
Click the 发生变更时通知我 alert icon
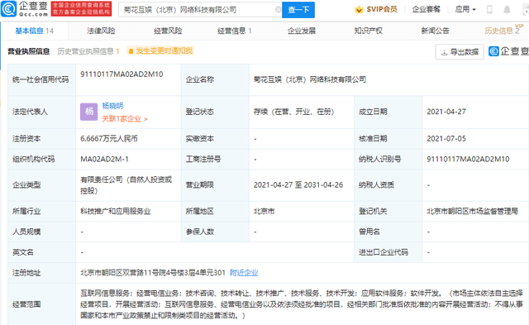[x=131, y=51]
